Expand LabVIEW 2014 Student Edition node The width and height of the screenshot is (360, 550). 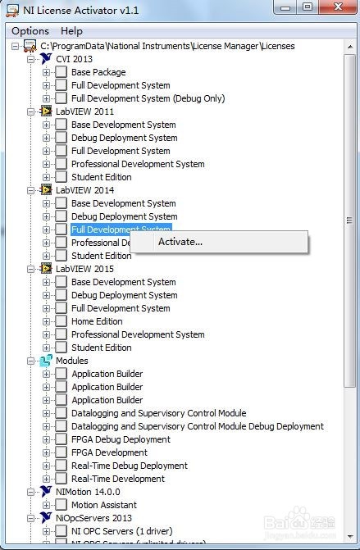point(46,256)
